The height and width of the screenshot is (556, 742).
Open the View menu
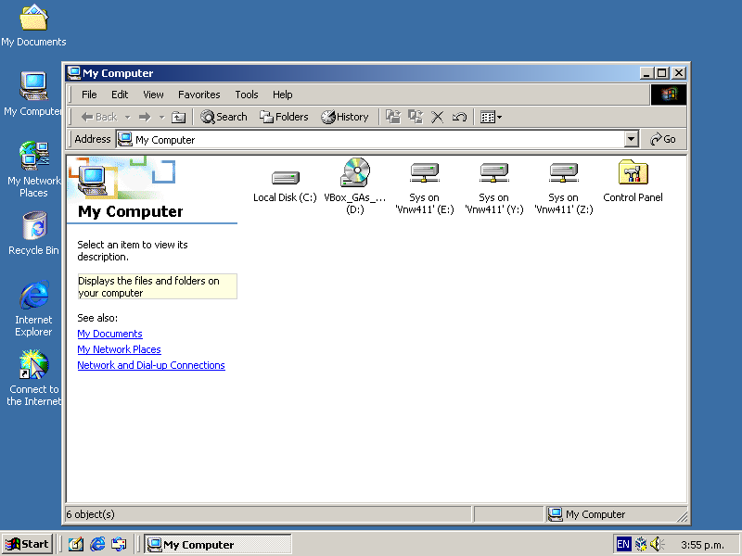click(x=153, y=95)
